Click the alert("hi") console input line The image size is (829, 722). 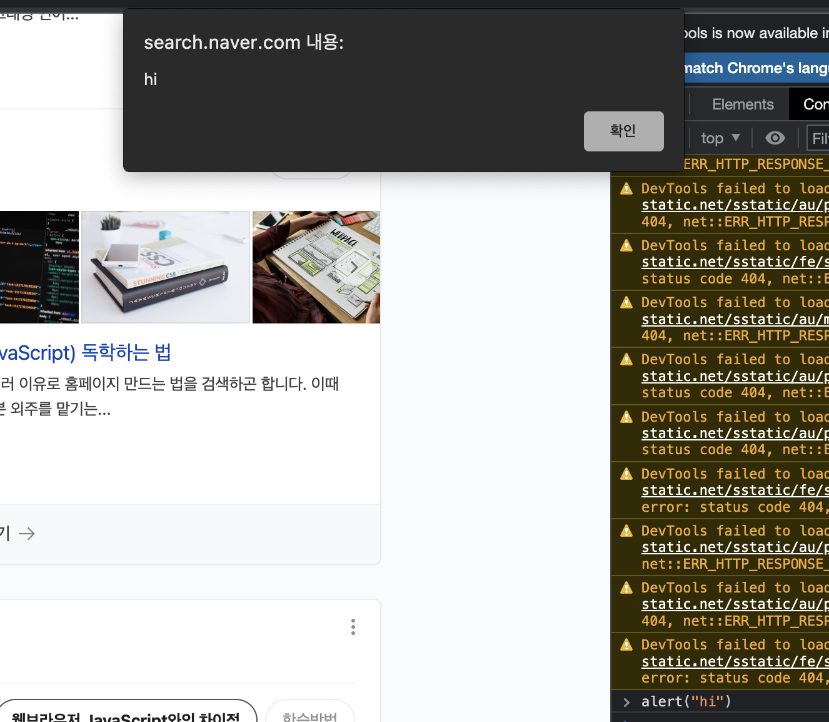pos(686,702)
